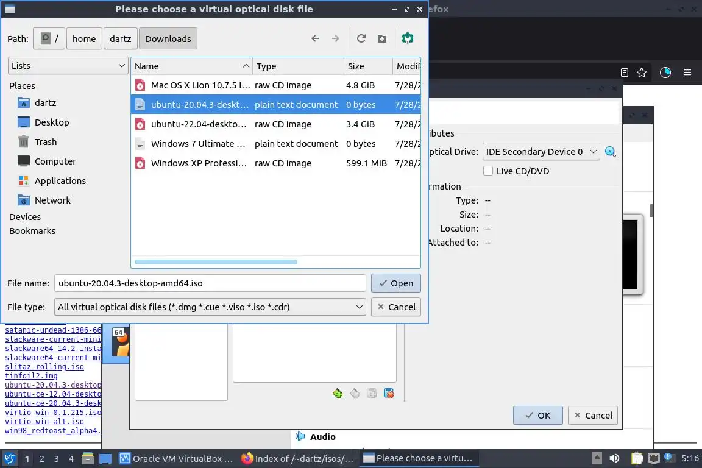
Task: Go forward in file dialog history
Action: pyautogui.click(x=335, y=38)
